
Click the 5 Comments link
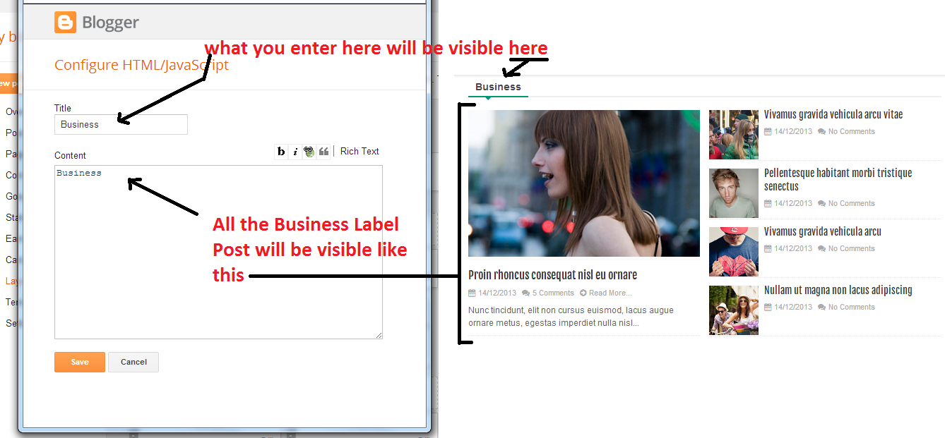[553, 293]
